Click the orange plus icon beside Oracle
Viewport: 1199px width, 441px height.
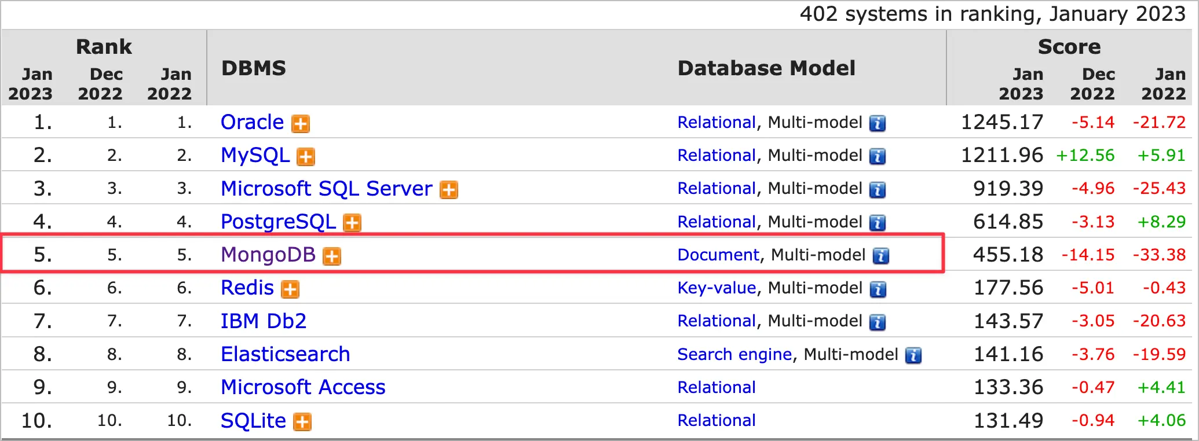[x=300, y=124]
